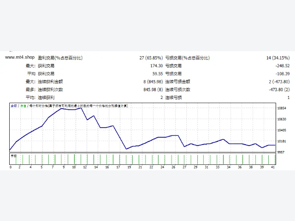The width and height of the screenshot is (295, 221).
Task: Click the x-axis label 41
Action: click(273, 167)
